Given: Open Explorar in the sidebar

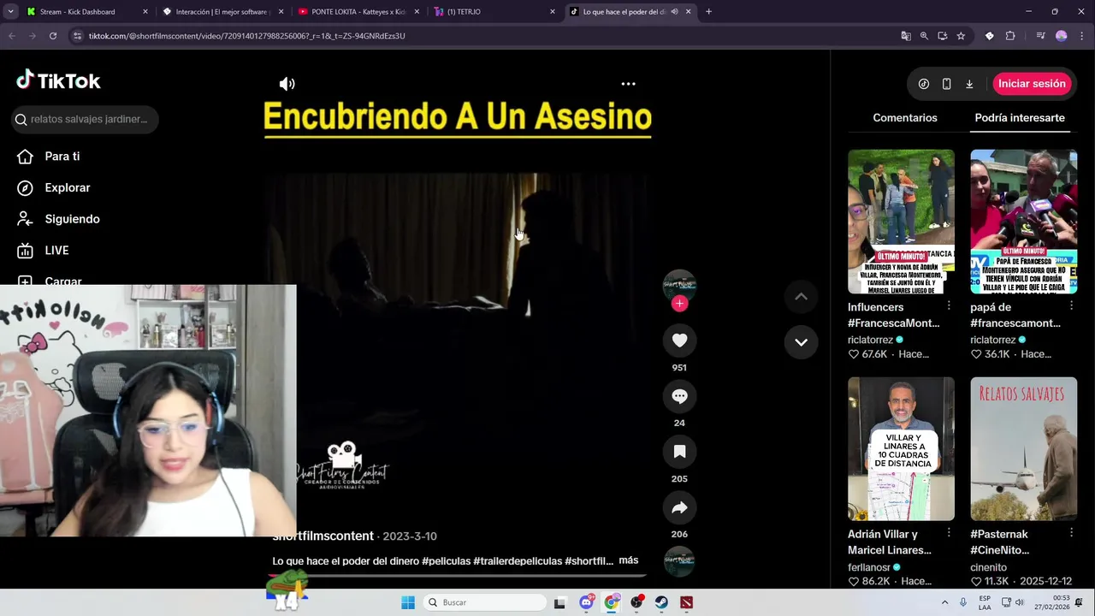Looking at the screenshot, I should [67, 187].
